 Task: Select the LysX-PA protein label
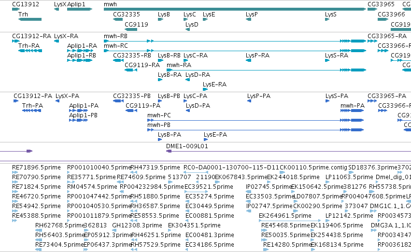[x=67, y=96]
